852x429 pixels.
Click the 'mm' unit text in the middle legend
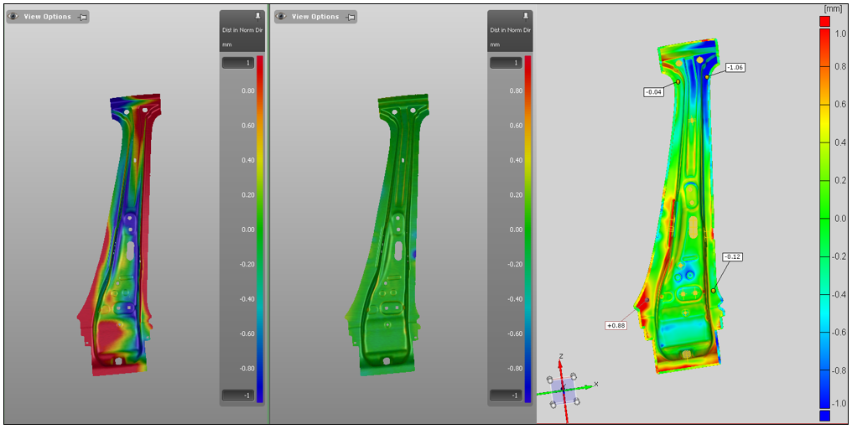pos(493,44)
